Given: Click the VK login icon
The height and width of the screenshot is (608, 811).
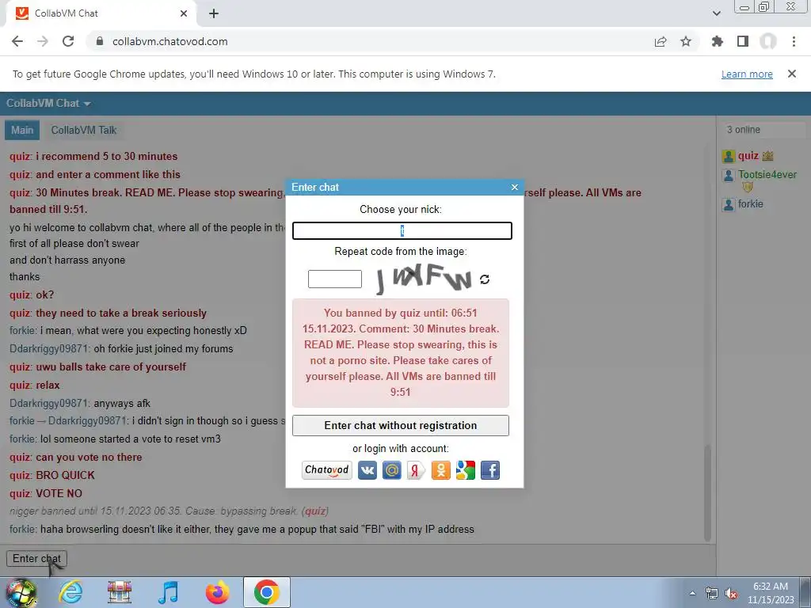Looking at the screenshot, I should coord(367,470).
